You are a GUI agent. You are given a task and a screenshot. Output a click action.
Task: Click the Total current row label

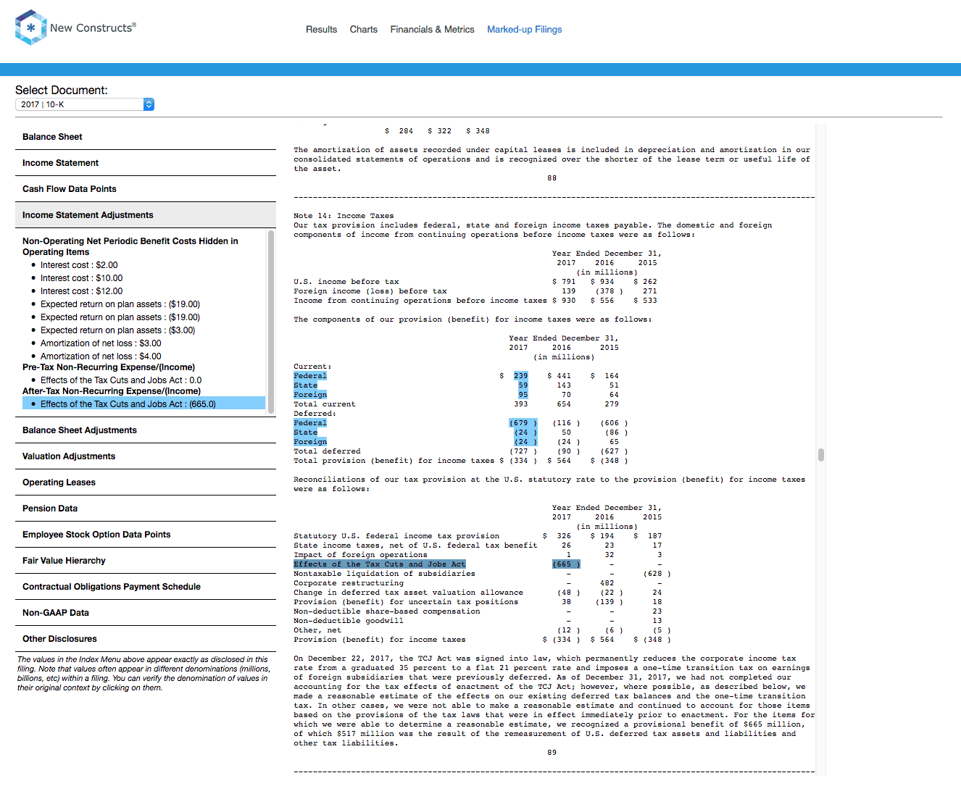pos(325,404)
